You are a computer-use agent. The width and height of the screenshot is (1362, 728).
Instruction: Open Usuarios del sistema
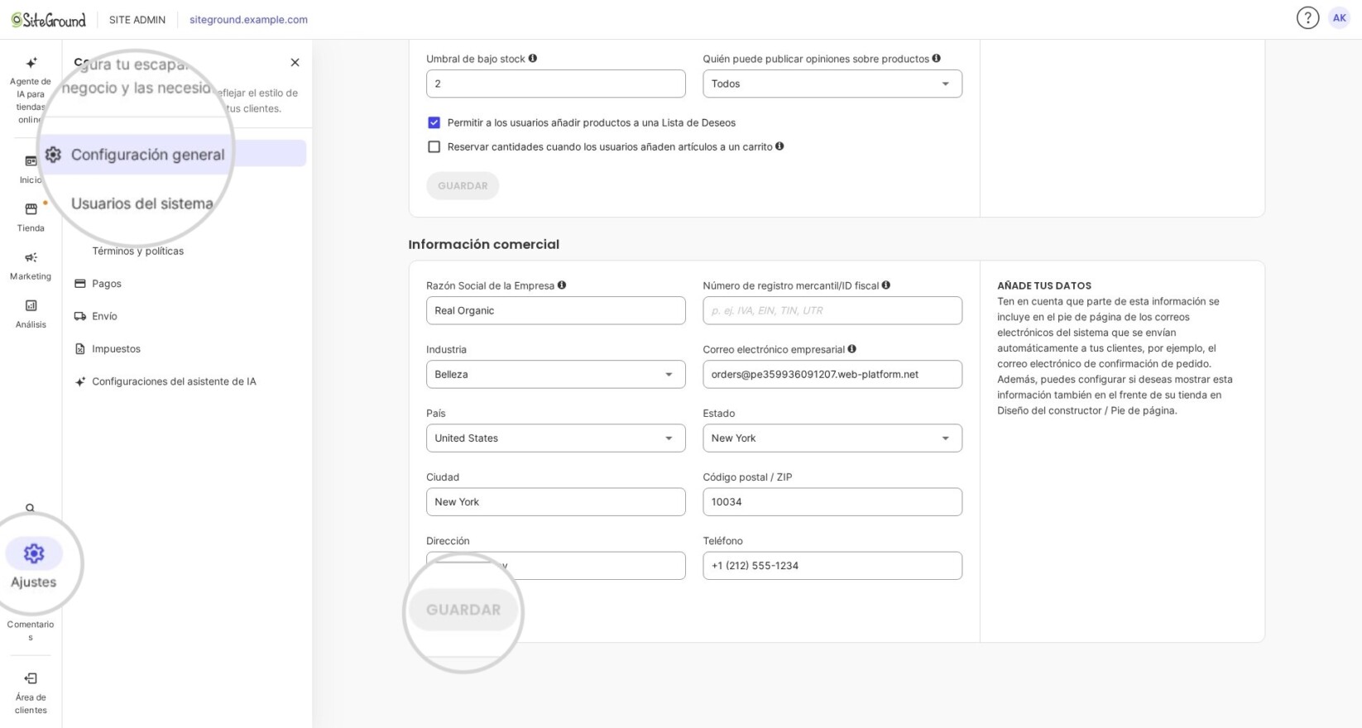tap(142, 204)
